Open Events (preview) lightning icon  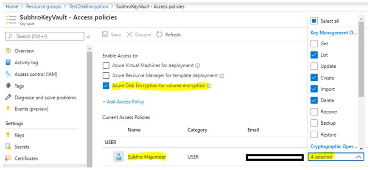point(8,109)
